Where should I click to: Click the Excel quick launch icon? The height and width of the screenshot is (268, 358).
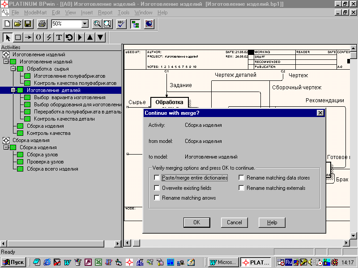pos(98,262)
